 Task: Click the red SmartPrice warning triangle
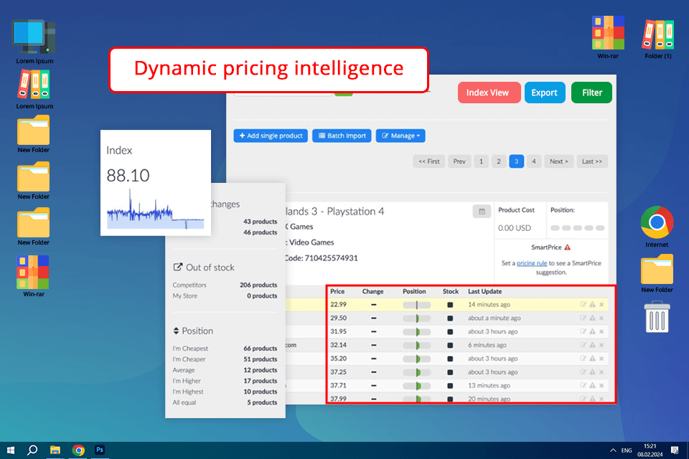[567, 247]
